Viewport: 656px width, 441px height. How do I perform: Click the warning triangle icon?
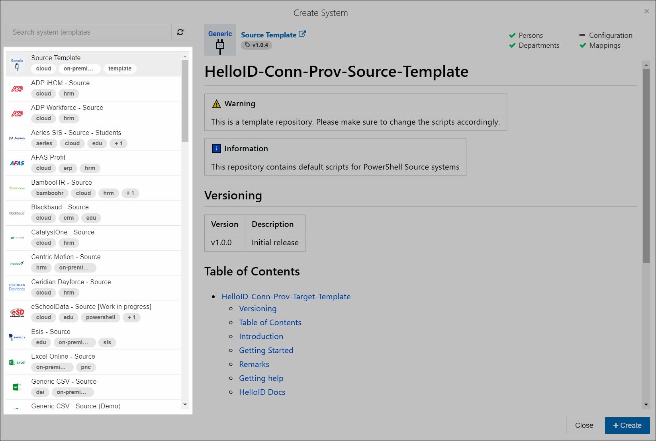click(x=216, y=104)
